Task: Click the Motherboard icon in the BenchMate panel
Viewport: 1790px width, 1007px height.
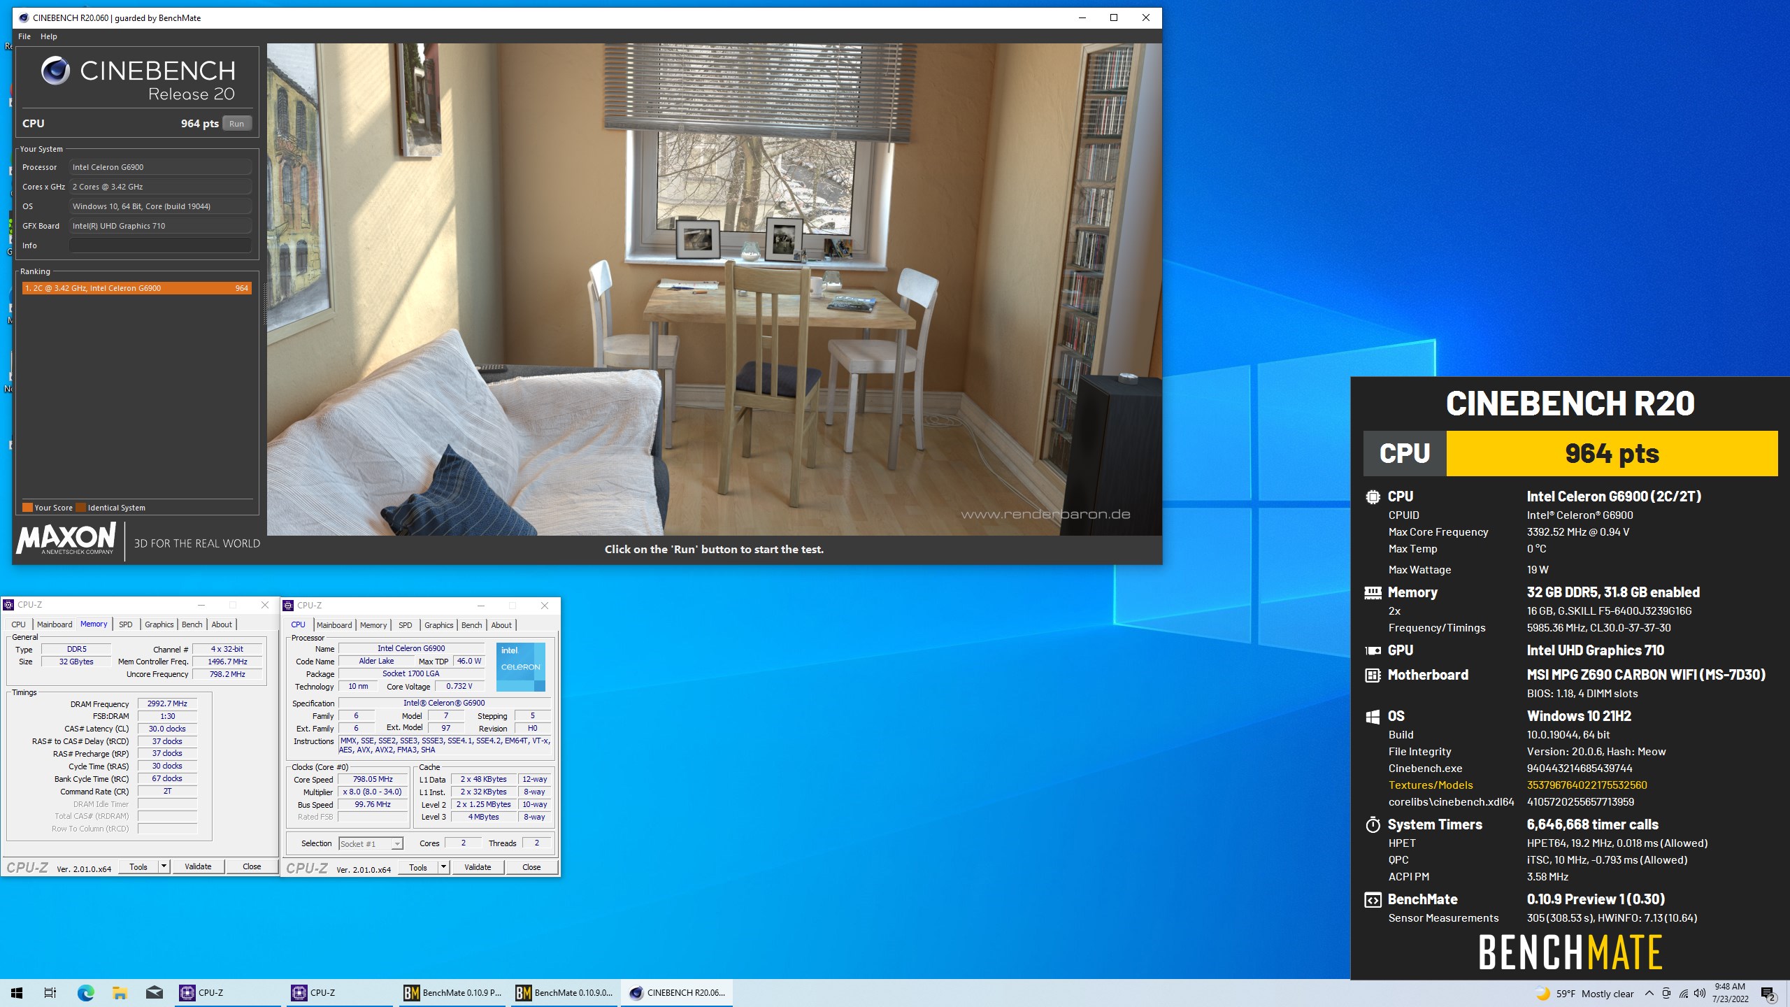Action: (1373, 675)
